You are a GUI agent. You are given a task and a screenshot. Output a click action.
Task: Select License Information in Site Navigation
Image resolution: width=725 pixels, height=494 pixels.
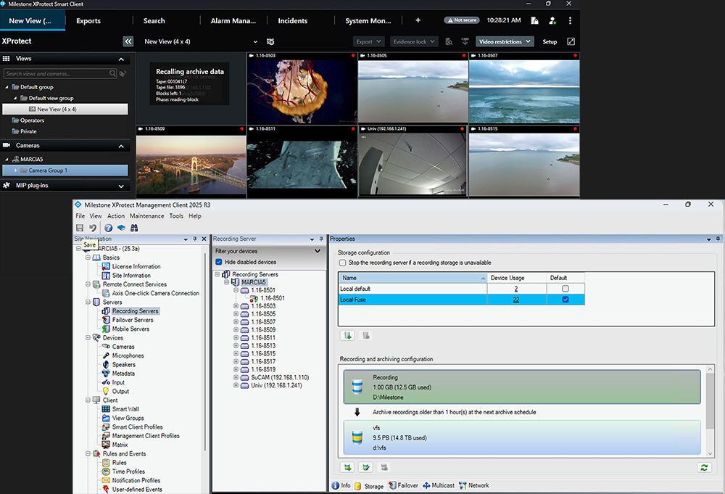(136, 267)
